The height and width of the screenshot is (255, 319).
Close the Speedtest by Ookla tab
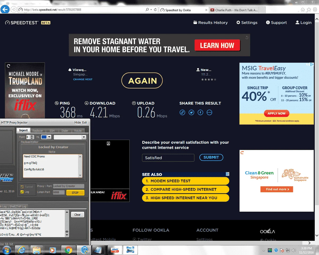206,10
